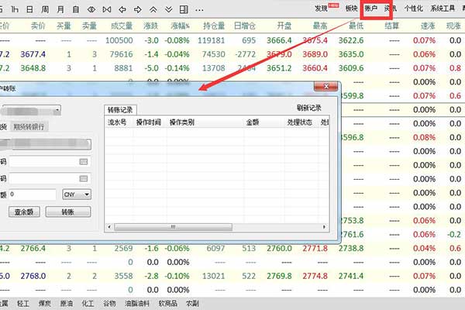This screenshot has height=310, width=465.
Task: Sort by the 持仓量 column header
Action: tap(214, 26)
